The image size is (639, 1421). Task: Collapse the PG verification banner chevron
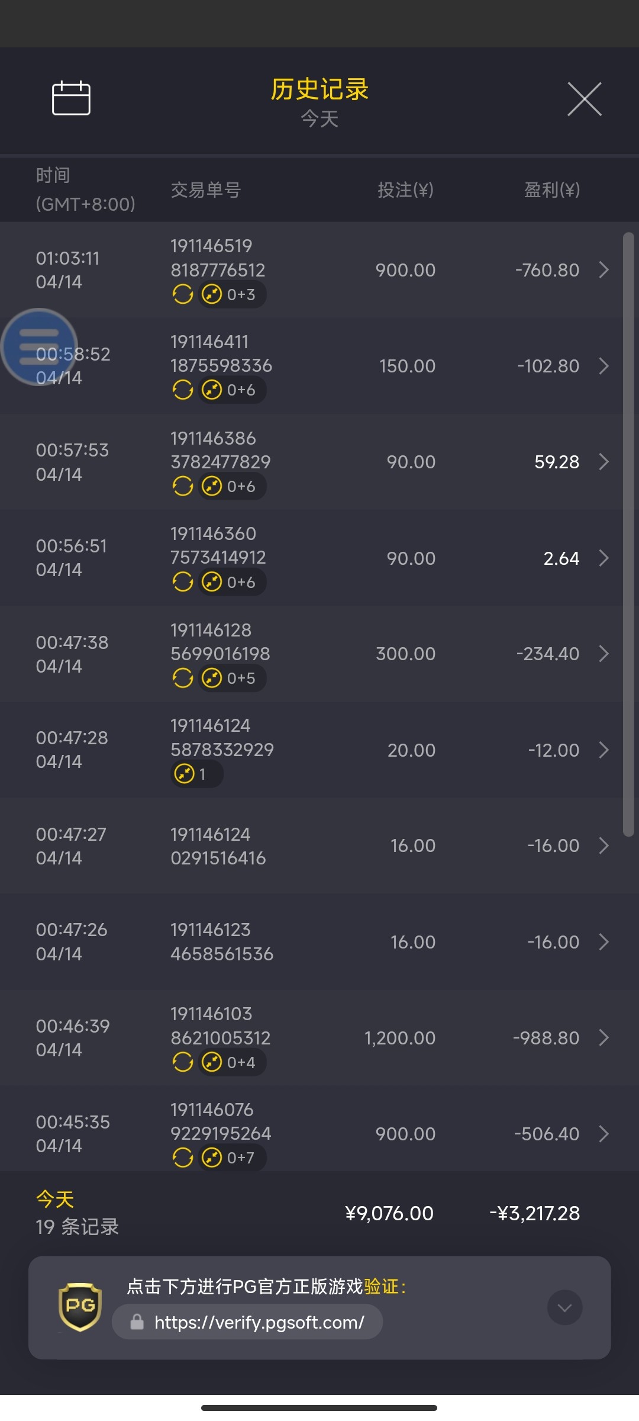pyautogui.click(x=564, y=1307)
